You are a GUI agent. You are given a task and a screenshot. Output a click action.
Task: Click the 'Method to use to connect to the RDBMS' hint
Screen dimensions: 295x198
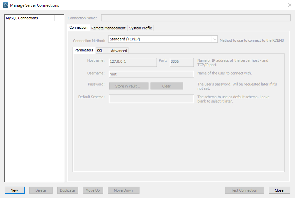click(252, 40)
